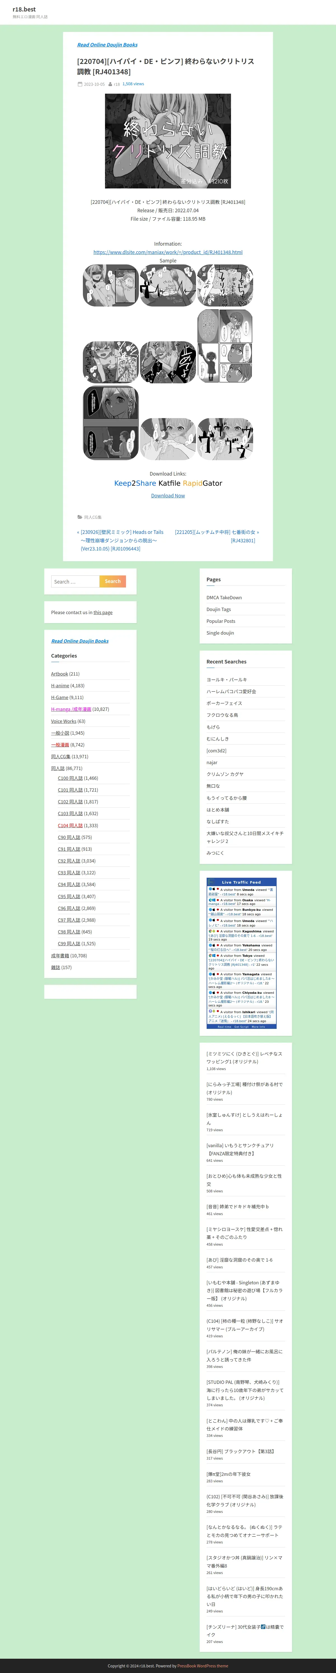Open the Popular Posts page
This screenshot has height=1673, width=336.
[221, 621]
